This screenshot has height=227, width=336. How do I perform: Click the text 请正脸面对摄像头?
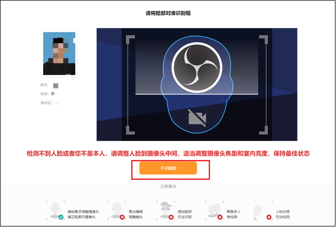tap(81, 217)
